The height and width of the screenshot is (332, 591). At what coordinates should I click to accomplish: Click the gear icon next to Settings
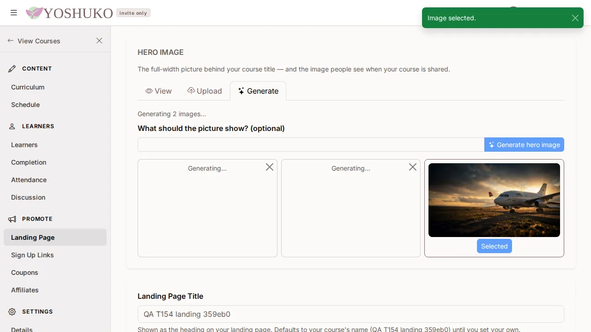click(12, 312)
